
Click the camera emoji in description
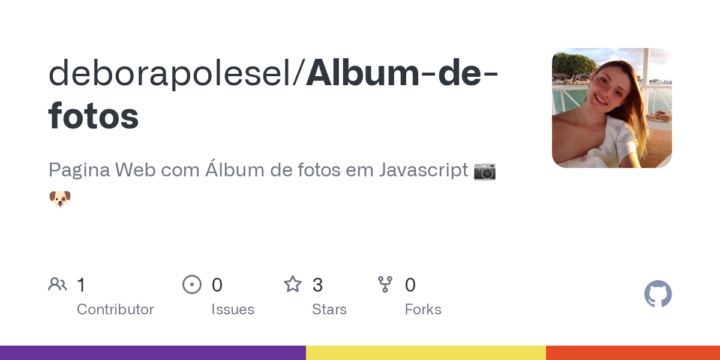tap(485, 171)
